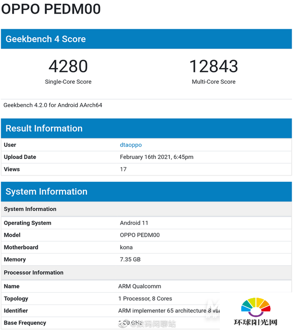The image size is (293, 330).
Task: Select the Model row label
Action: point(12,235)
